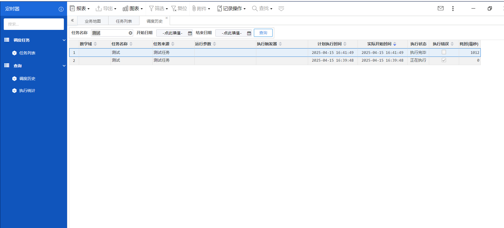Open the 记录操作 menu

tap(231, 9)
